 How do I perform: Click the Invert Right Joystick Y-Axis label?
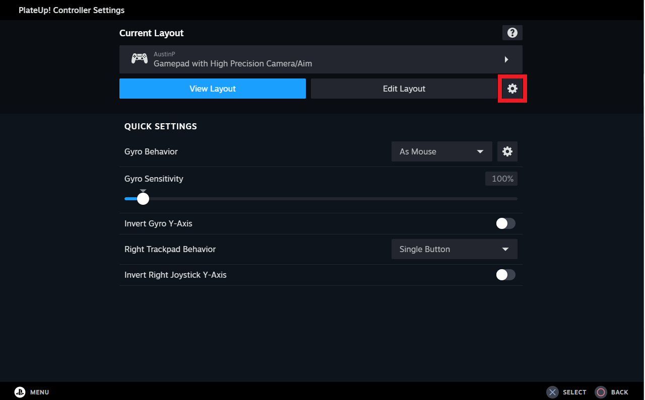175,275
